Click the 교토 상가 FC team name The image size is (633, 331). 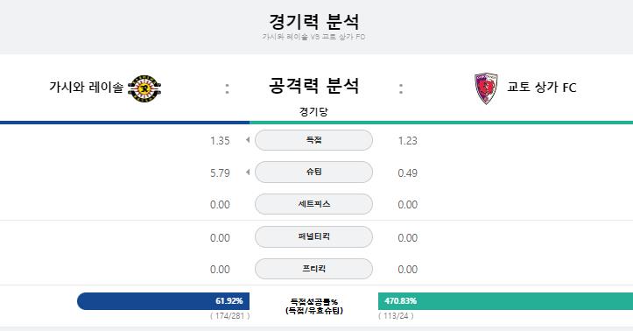[x=541, y=87]
